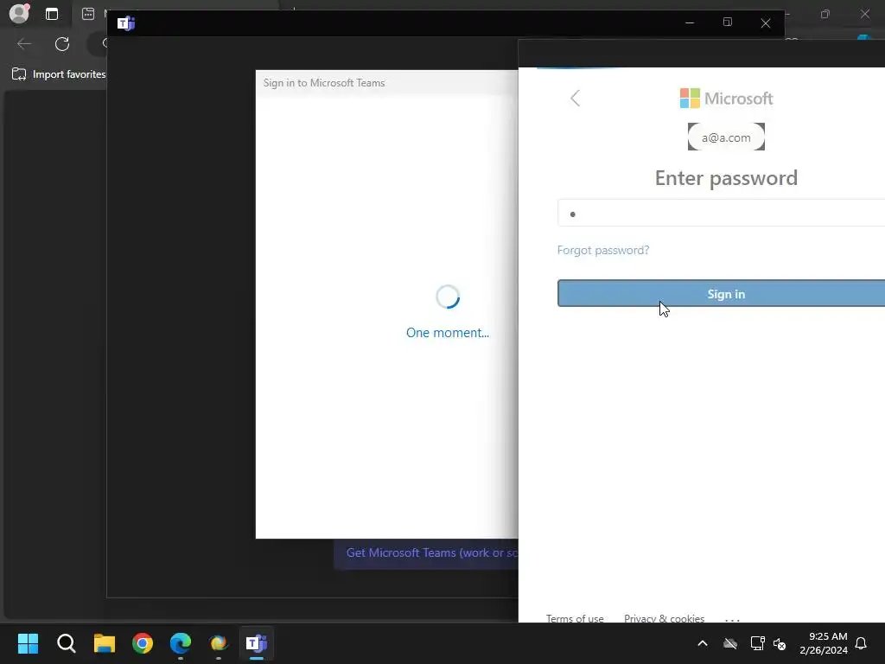This screenshot has height=664, width=885.
Task: Open the Windows Start menu
Action: coord(28,643)
